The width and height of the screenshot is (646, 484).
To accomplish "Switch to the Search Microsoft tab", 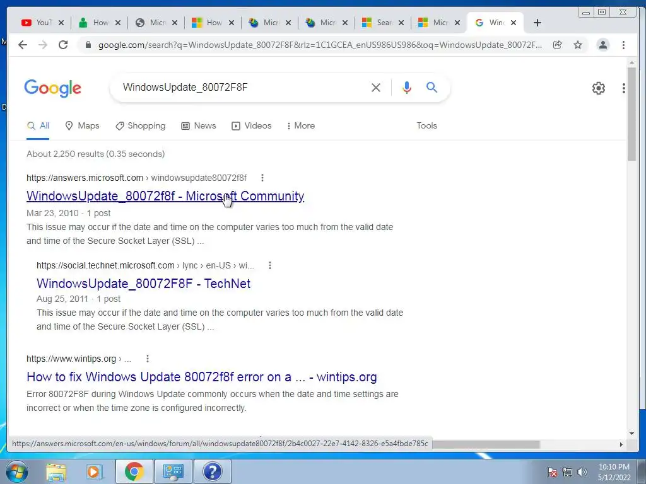I will (383, 23).
